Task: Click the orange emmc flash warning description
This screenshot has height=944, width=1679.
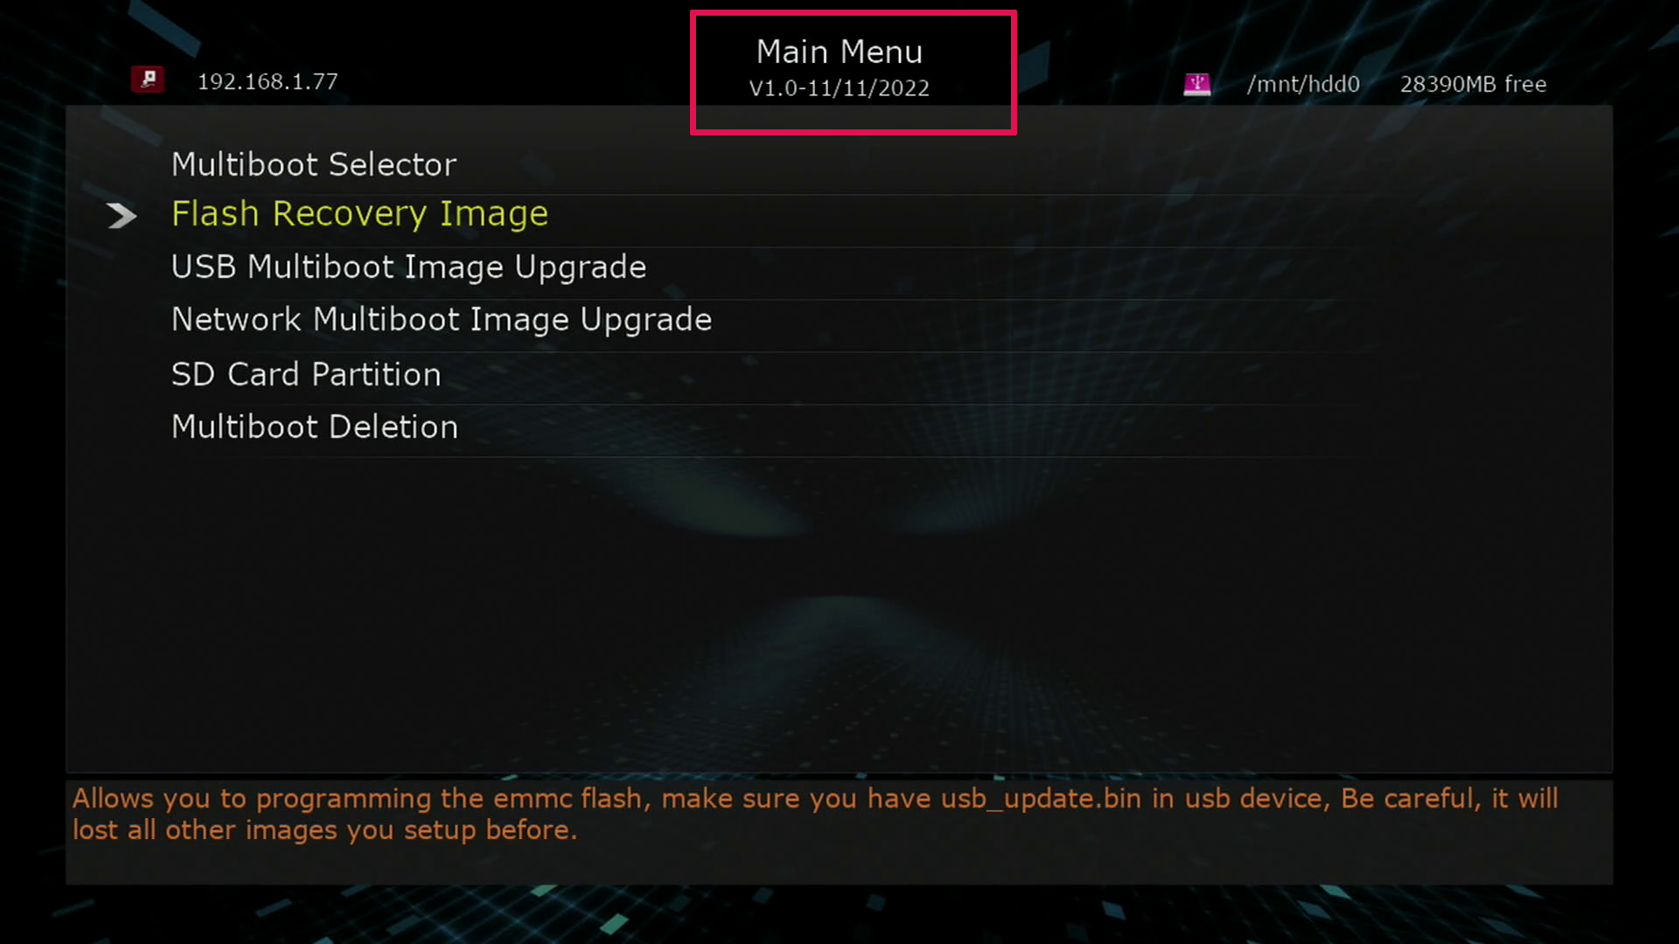Action: point(815,814)
